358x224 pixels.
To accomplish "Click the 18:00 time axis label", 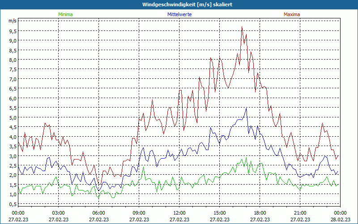I will (x=260, y=213).
